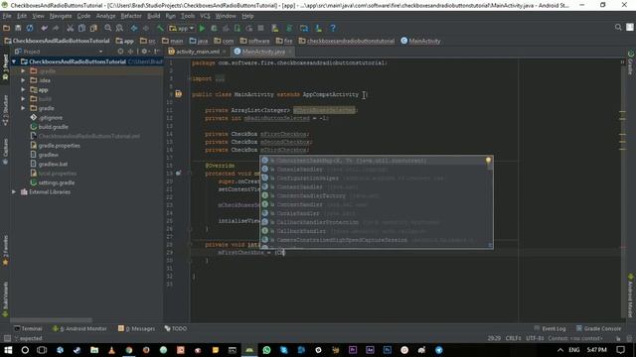Click the class gutter icon beside MainActivity
The width and height of the screenshot is (636, 357).
(179, 94)
